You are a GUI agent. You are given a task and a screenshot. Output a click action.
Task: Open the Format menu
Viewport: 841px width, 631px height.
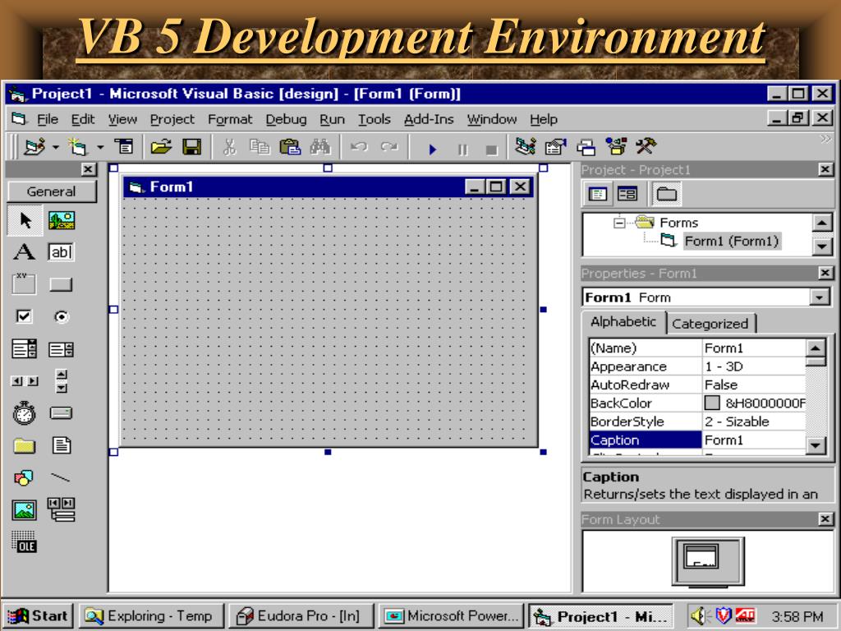pyautogui.click(x=230, y=119)
